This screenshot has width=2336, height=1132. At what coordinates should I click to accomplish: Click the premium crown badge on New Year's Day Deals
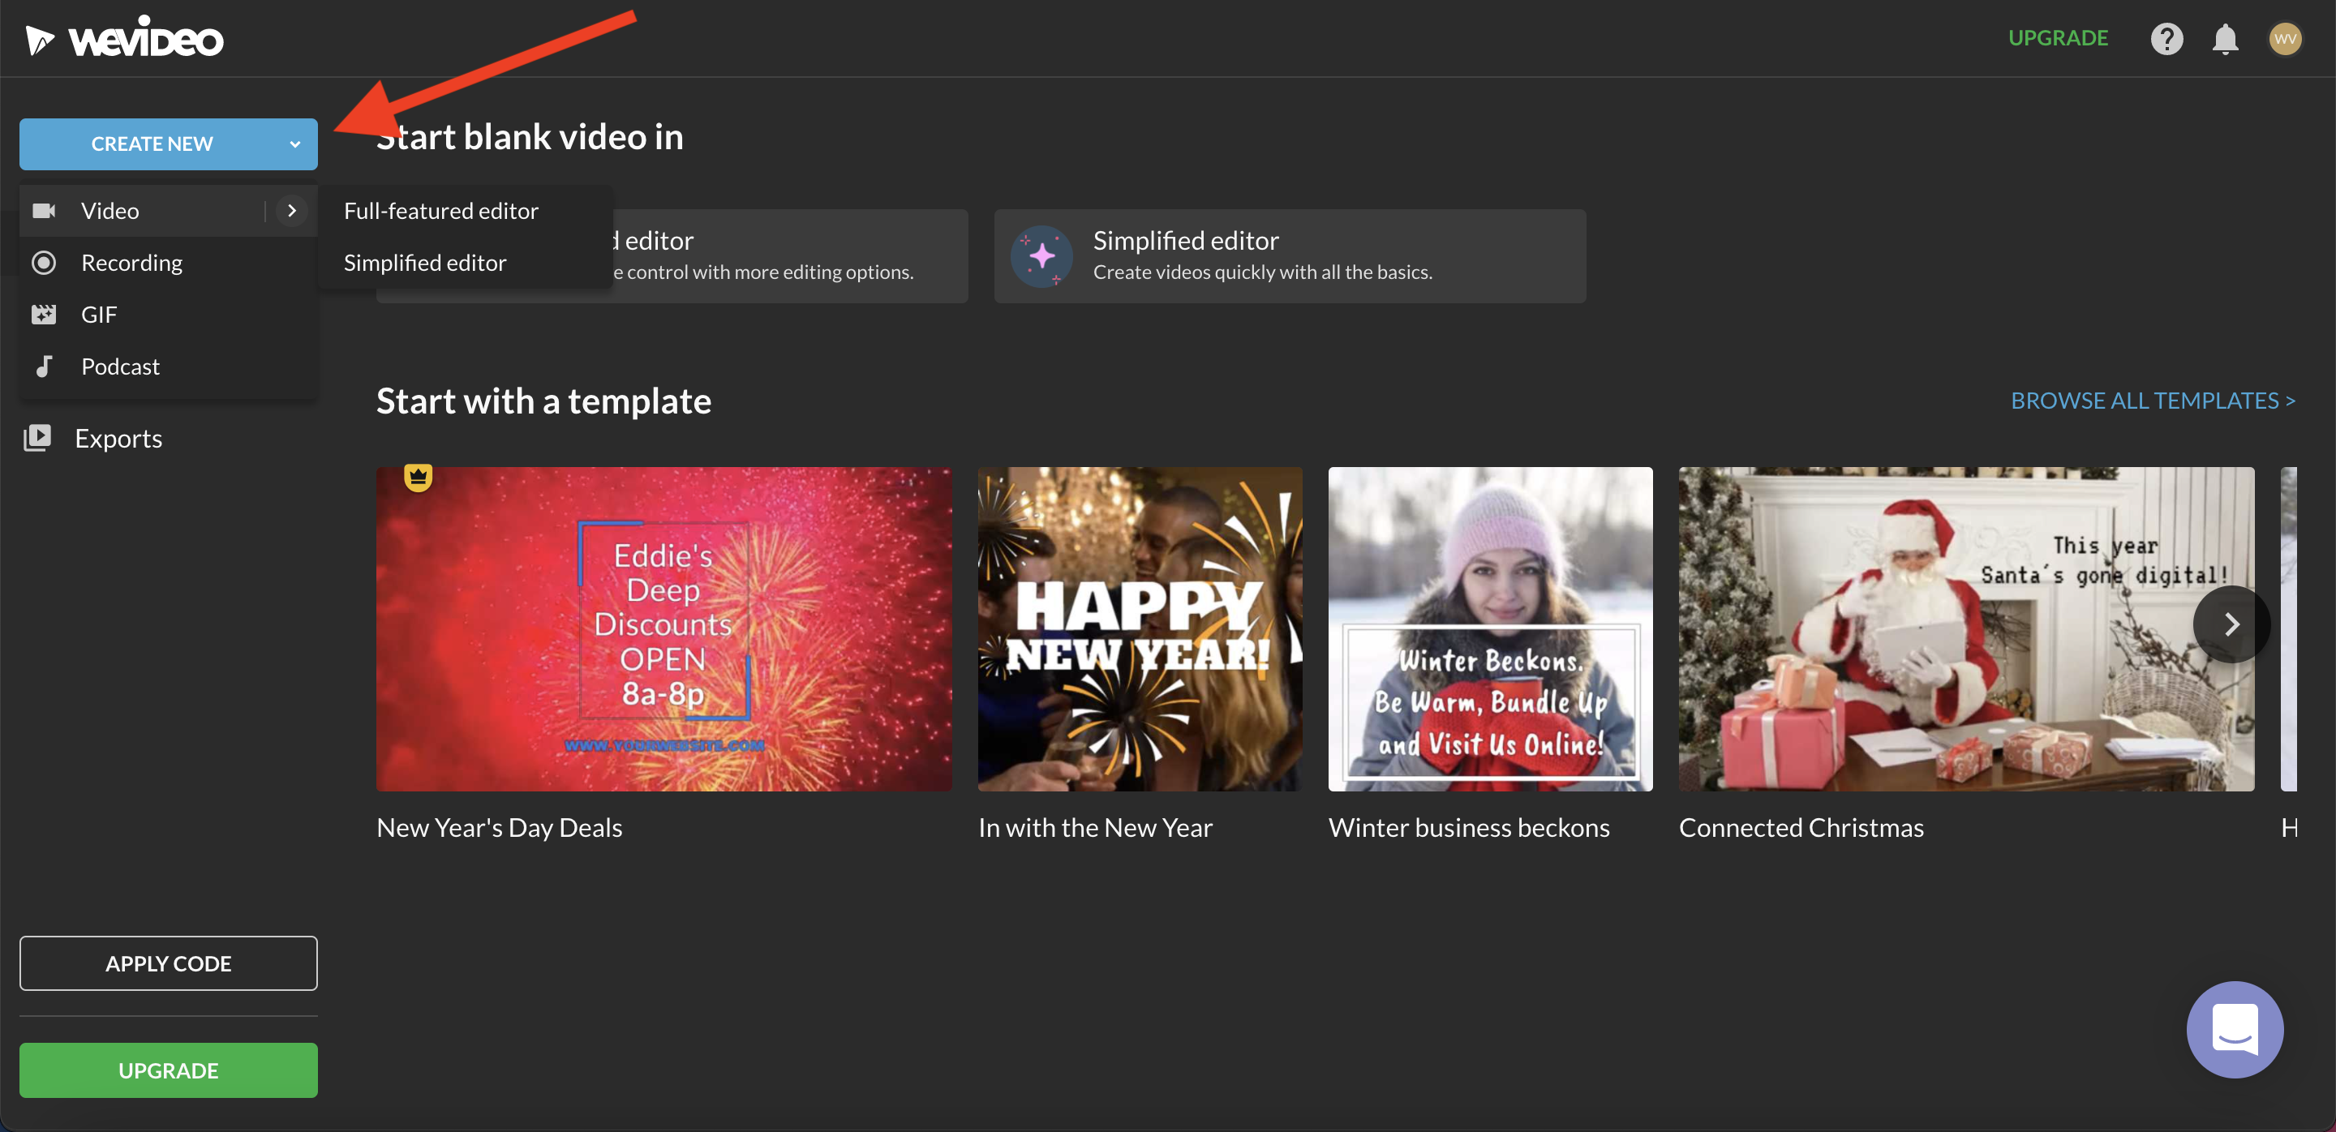coord(418,476)
